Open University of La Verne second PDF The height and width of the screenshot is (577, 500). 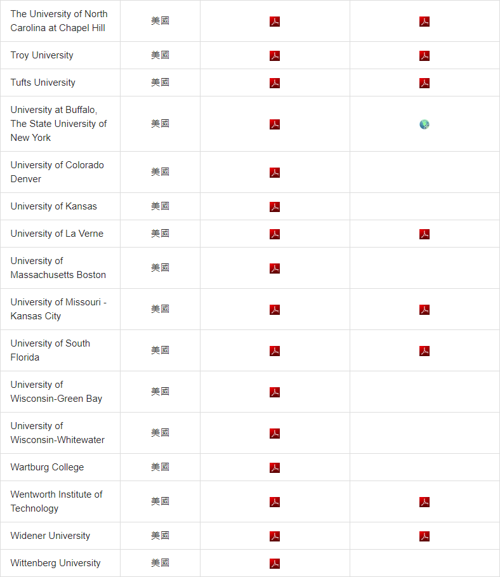coord(424,234)
